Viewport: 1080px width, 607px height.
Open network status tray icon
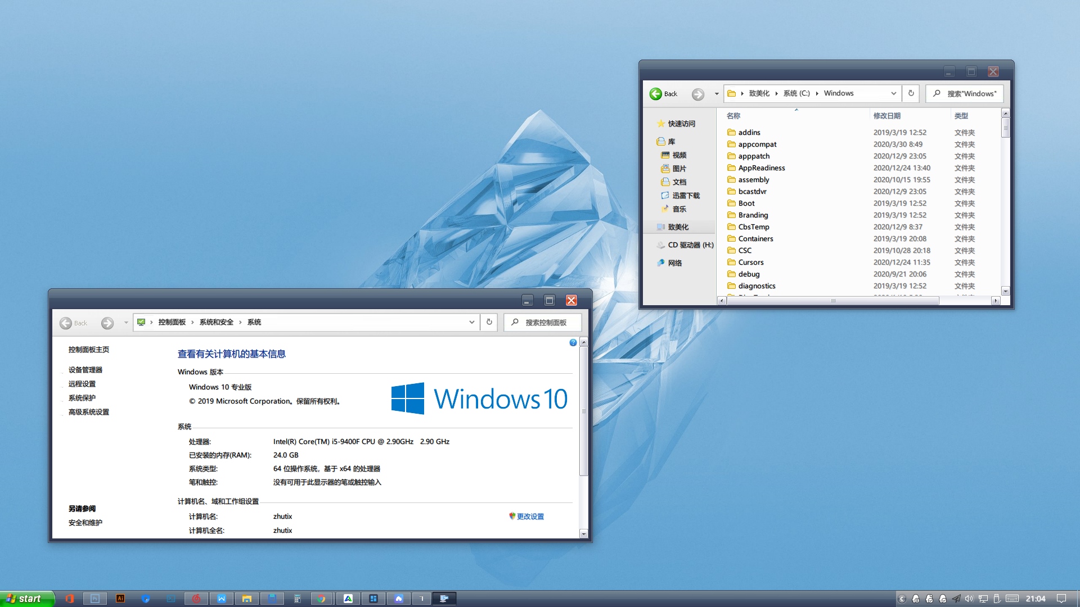[x=983, y=599]
